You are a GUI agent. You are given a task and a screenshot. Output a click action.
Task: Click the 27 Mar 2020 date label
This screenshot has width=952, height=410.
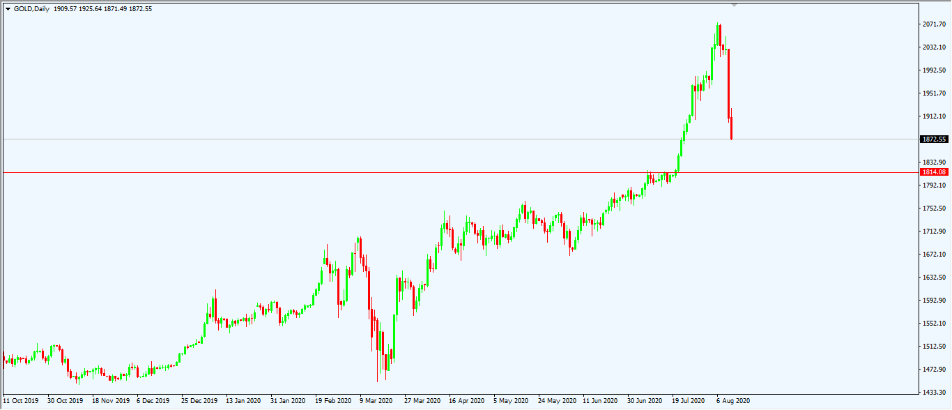coord(422,401)
